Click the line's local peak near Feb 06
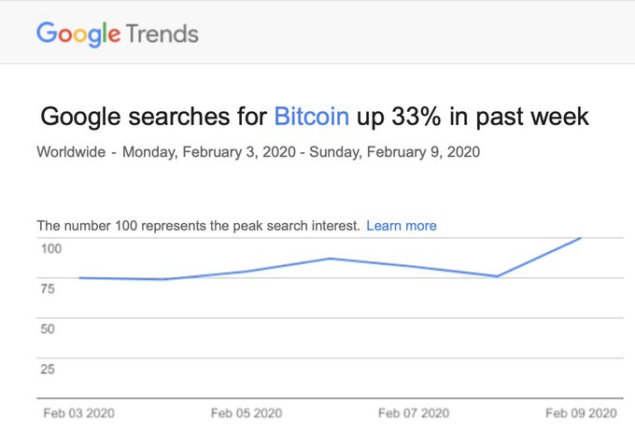Viewport: 635px width, 447px height. 331,258
